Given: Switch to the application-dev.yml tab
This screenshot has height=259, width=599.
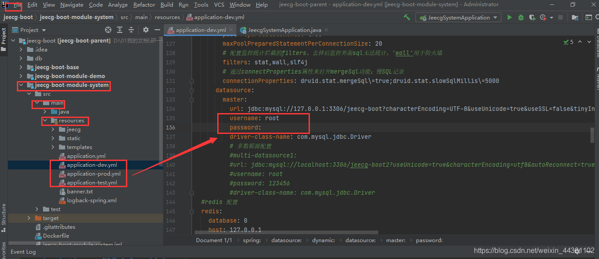Looking at the screenshot, I should pos(200,30).
